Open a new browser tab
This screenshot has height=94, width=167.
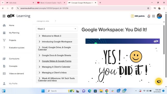point(100,3)
